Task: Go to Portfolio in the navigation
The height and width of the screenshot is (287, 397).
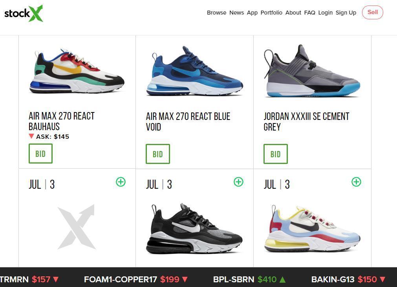Action: click(271, 13)
